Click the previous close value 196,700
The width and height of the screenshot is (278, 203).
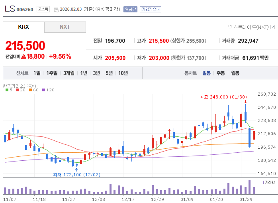pyautogui.click(x=115, y=41)
